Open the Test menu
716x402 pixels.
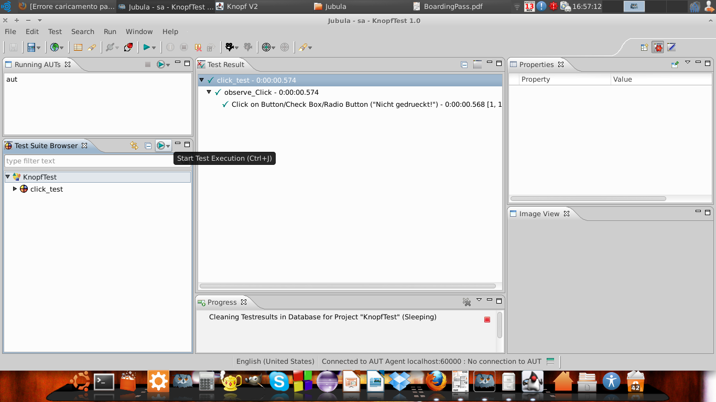click(x=55, y=31)
